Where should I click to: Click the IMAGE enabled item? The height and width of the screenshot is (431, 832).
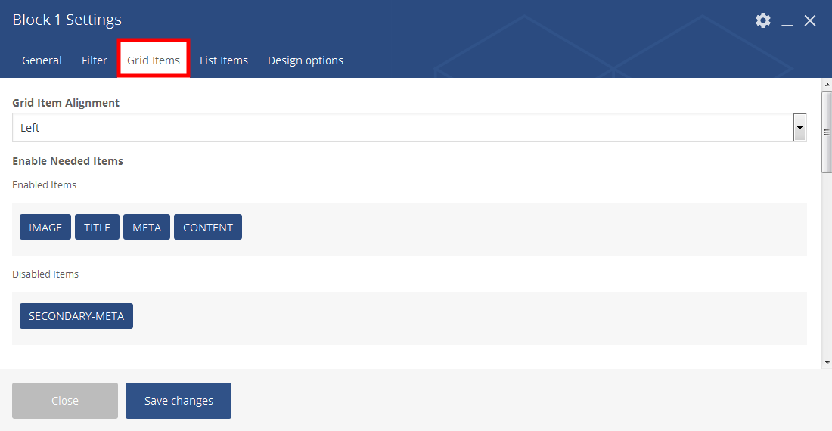click(45, 228)
